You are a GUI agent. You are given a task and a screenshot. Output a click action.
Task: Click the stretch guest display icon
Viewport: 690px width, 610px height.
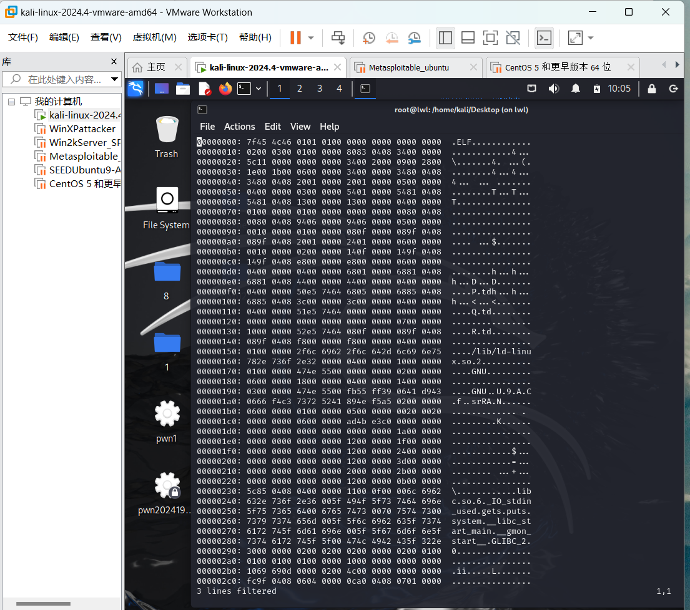coord(575,38)
